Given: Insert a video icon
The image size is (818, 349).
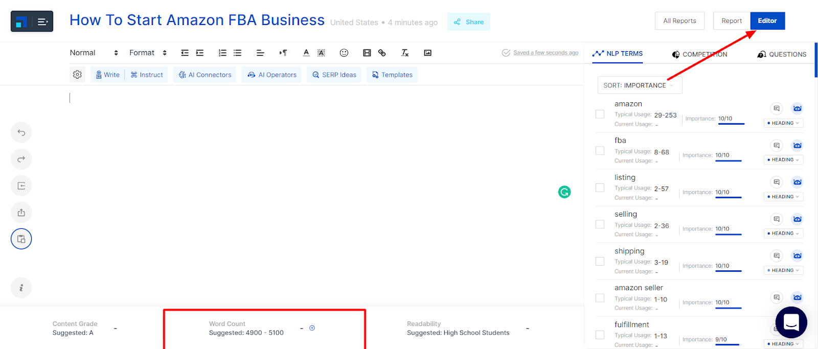Looking at the screenshot, I should click(x=367, y=53).
